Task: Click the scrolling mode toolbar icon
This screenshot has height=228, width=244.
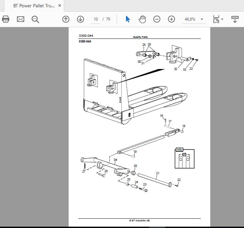Action: point(235,19)
